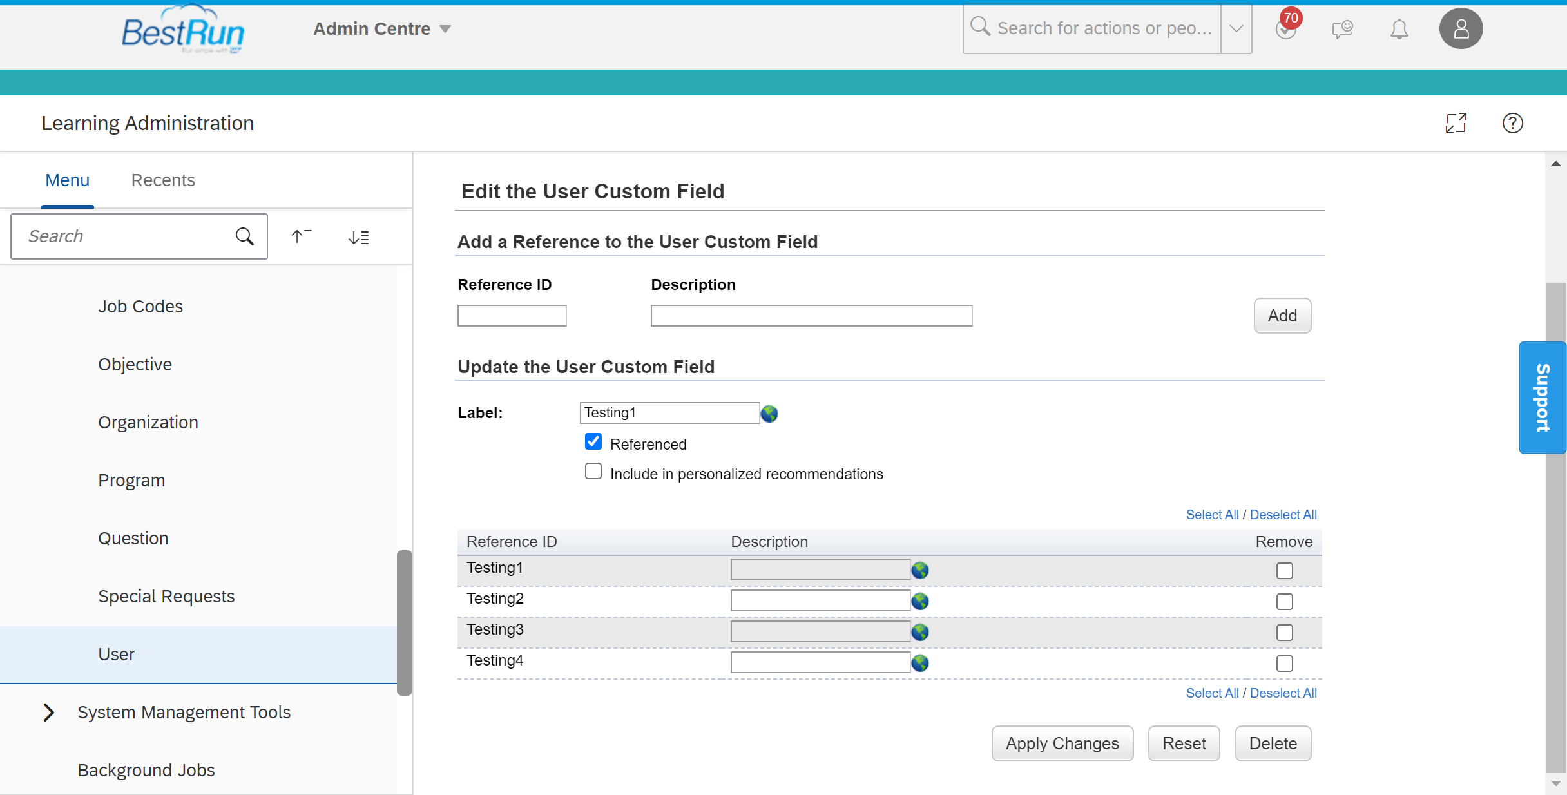This screenshot has height=795, width=1567.
Task: Click the globe icon for Testing2 row
Action: (x=920, y=601)
